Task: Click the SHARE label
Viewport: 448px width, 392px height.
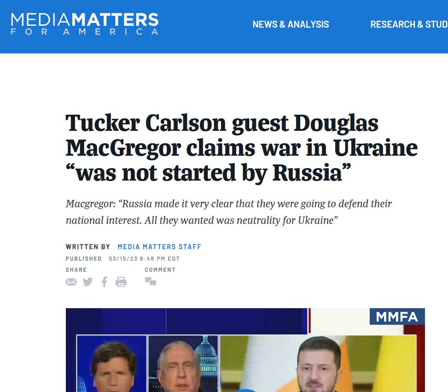Action: click(76, 270)
